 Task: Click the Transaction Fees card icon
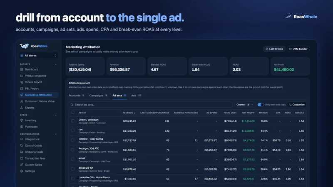tap(22, 158)
